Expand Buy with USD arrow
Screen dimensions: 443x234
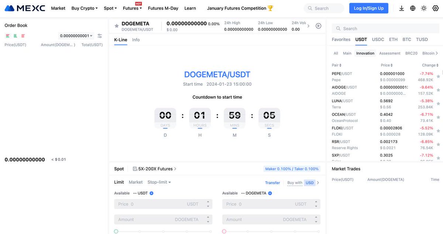318,183
